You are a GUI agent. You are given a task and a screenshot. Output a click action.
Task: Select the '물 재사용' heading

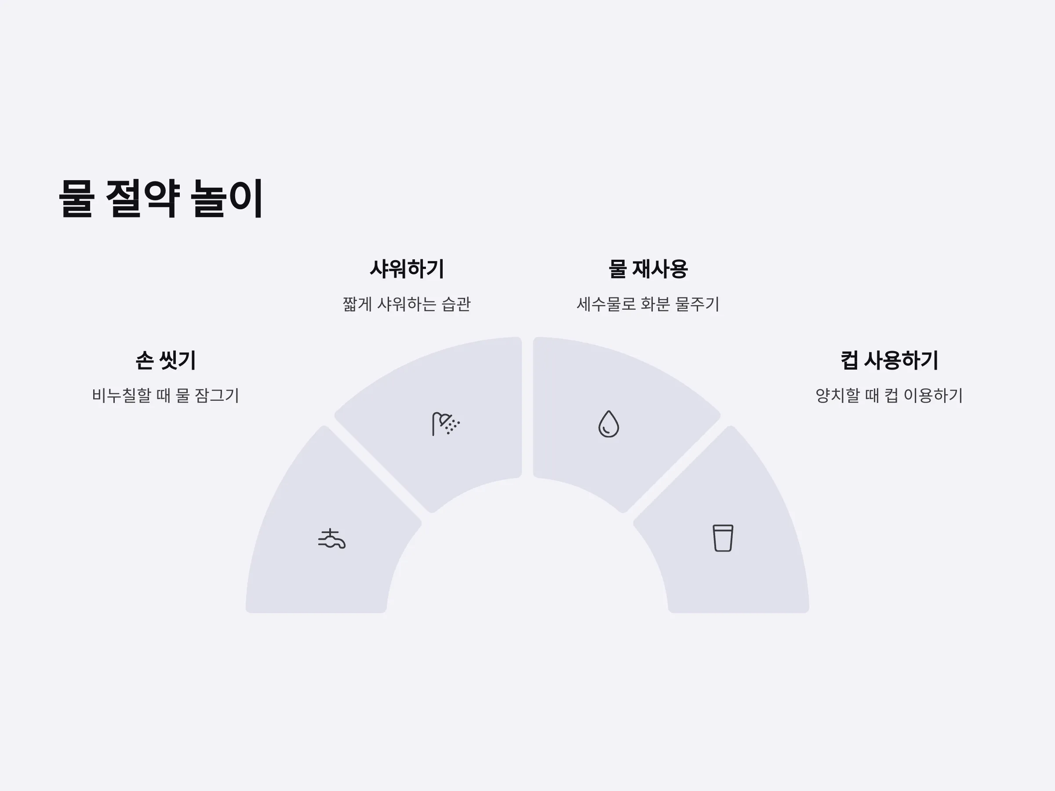[648, 269]
